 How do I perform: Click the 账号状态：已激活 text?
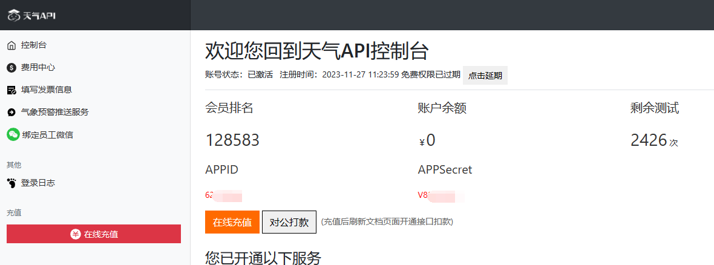[239, 75]
